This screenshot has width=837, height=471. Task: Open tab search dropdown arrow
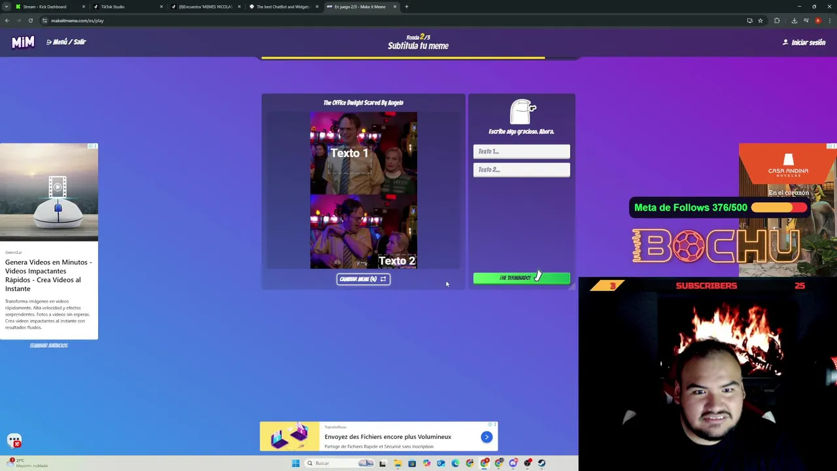pos(6,7)
